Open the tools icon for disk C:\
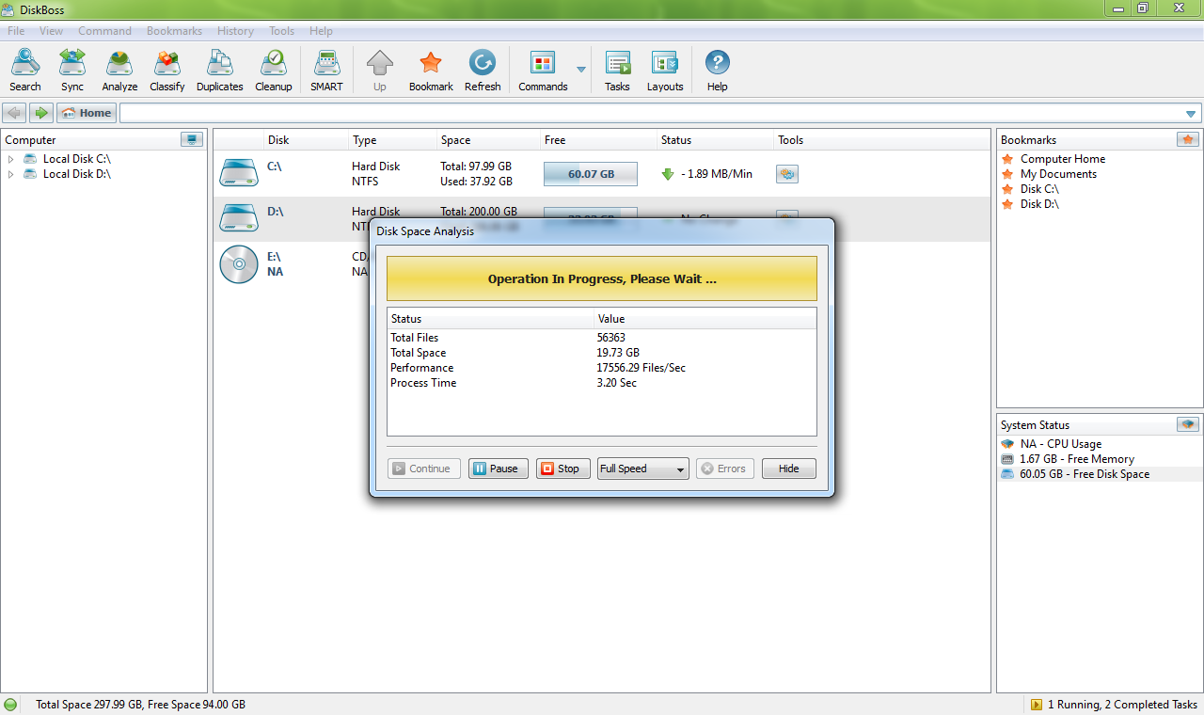The width and height of the screenshot is (1204, 715). (787, 174)
